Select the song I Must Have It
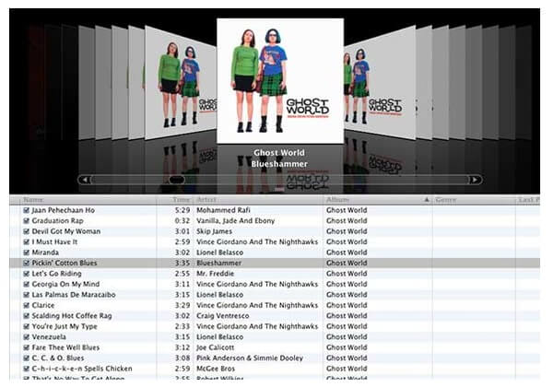Image resolution: width=553 pixels, height=387 pixels. tap(54, 242)
